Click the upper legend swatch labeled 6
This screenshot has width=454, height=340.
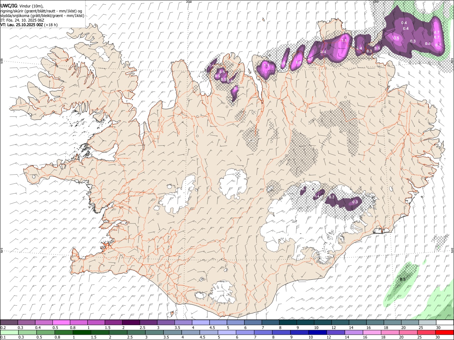[x=253, y=323]
